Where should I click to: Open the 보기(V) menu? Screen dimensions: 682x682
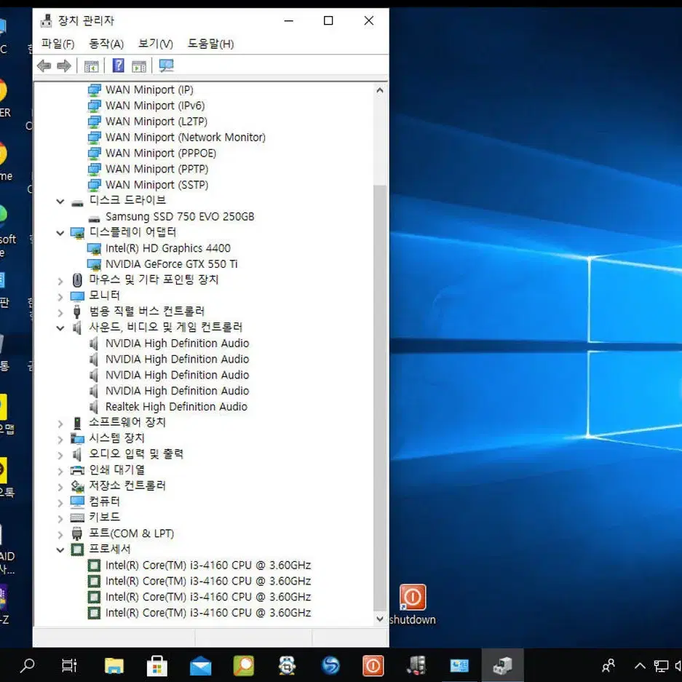(156, 44)
